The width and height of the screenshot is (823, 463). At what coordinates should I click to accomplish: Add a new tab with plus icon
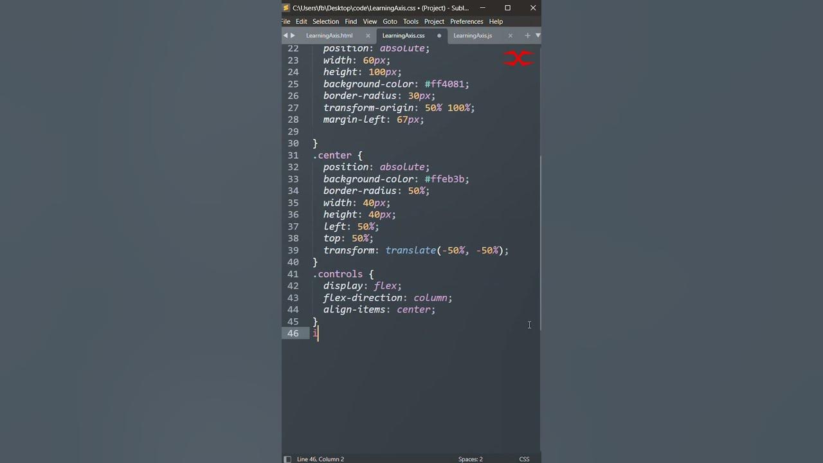[x=528, y=35]
